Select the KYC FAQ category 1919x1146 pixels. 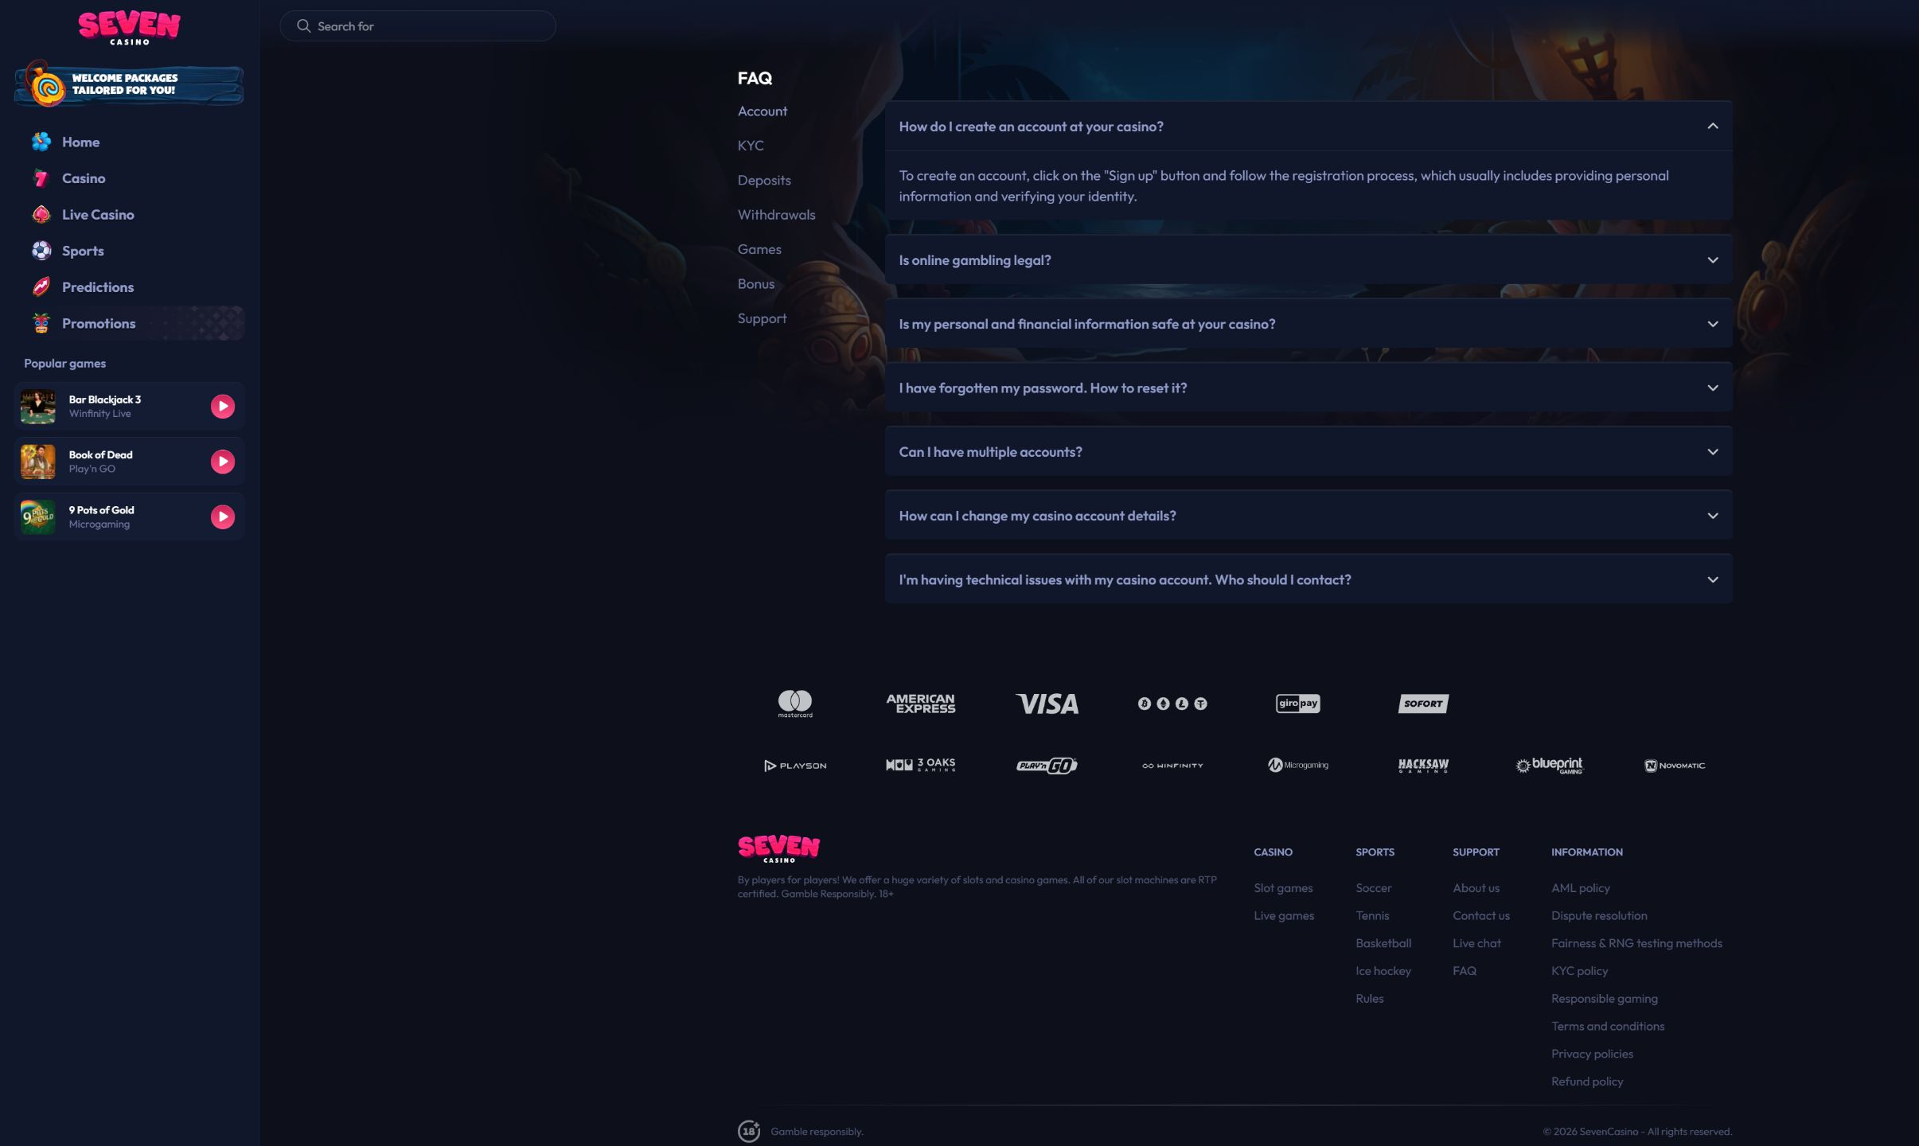coord(751,146)
